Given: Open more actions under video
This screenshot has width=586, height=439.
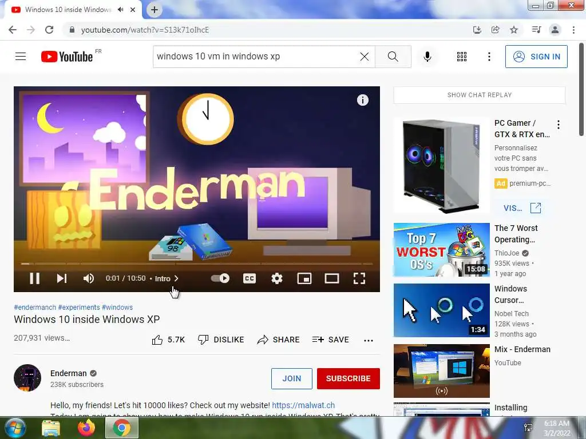Looking at the screenshot, I should pos(369,340).
